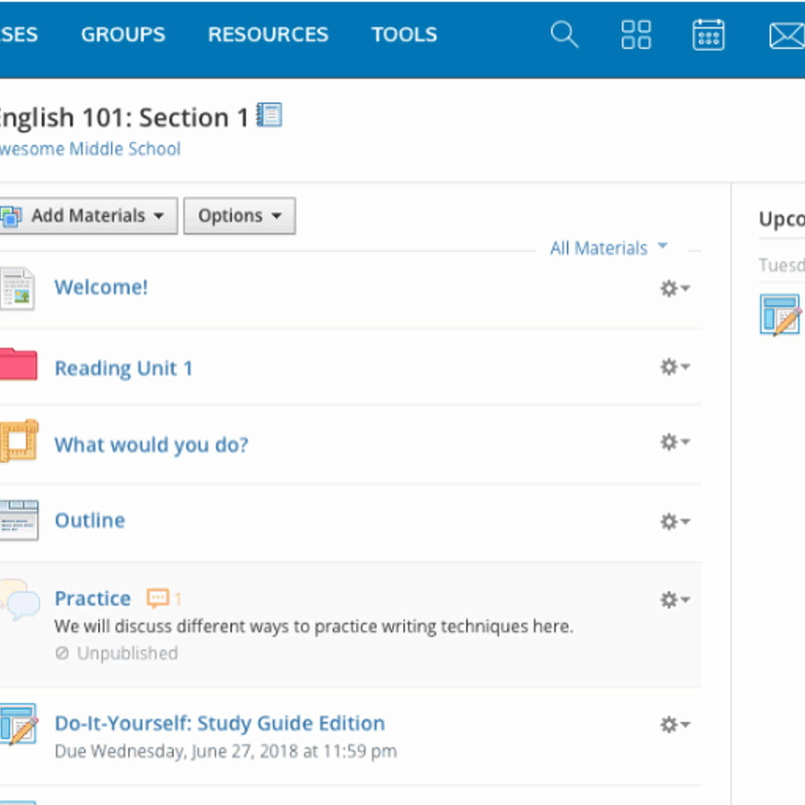Open the All Materials filter dropdown
The height and width of the screenshot is (805, 805).
coord(609,248)
